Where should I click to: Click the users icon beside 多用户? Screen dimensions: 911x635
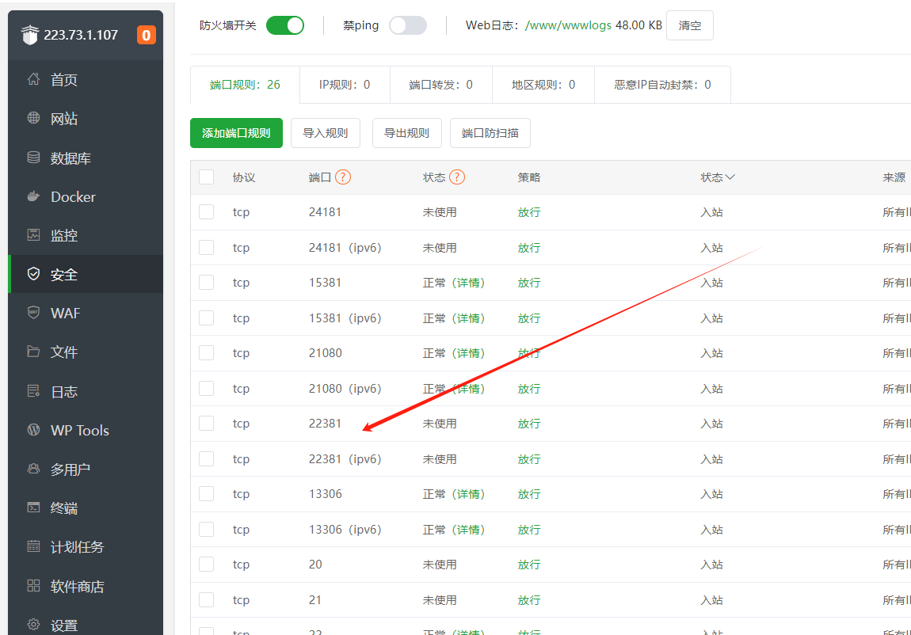[x=34, y=469]
